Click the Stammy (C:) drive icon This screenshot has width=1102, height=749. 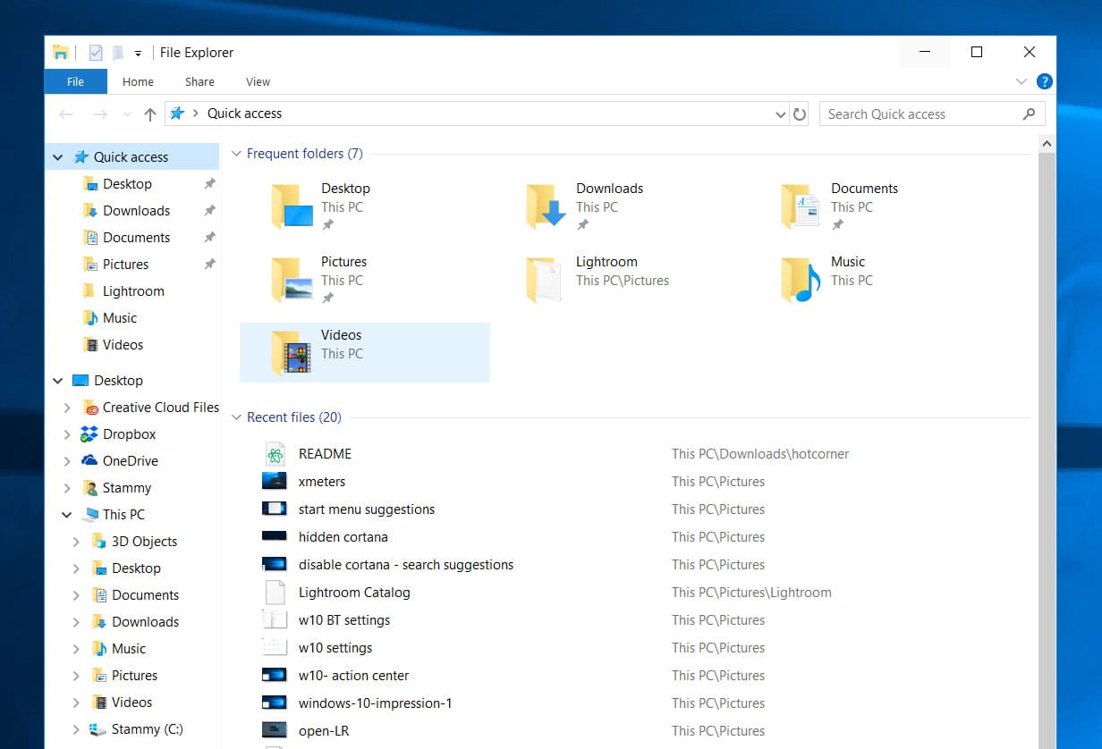pos(98,729)
